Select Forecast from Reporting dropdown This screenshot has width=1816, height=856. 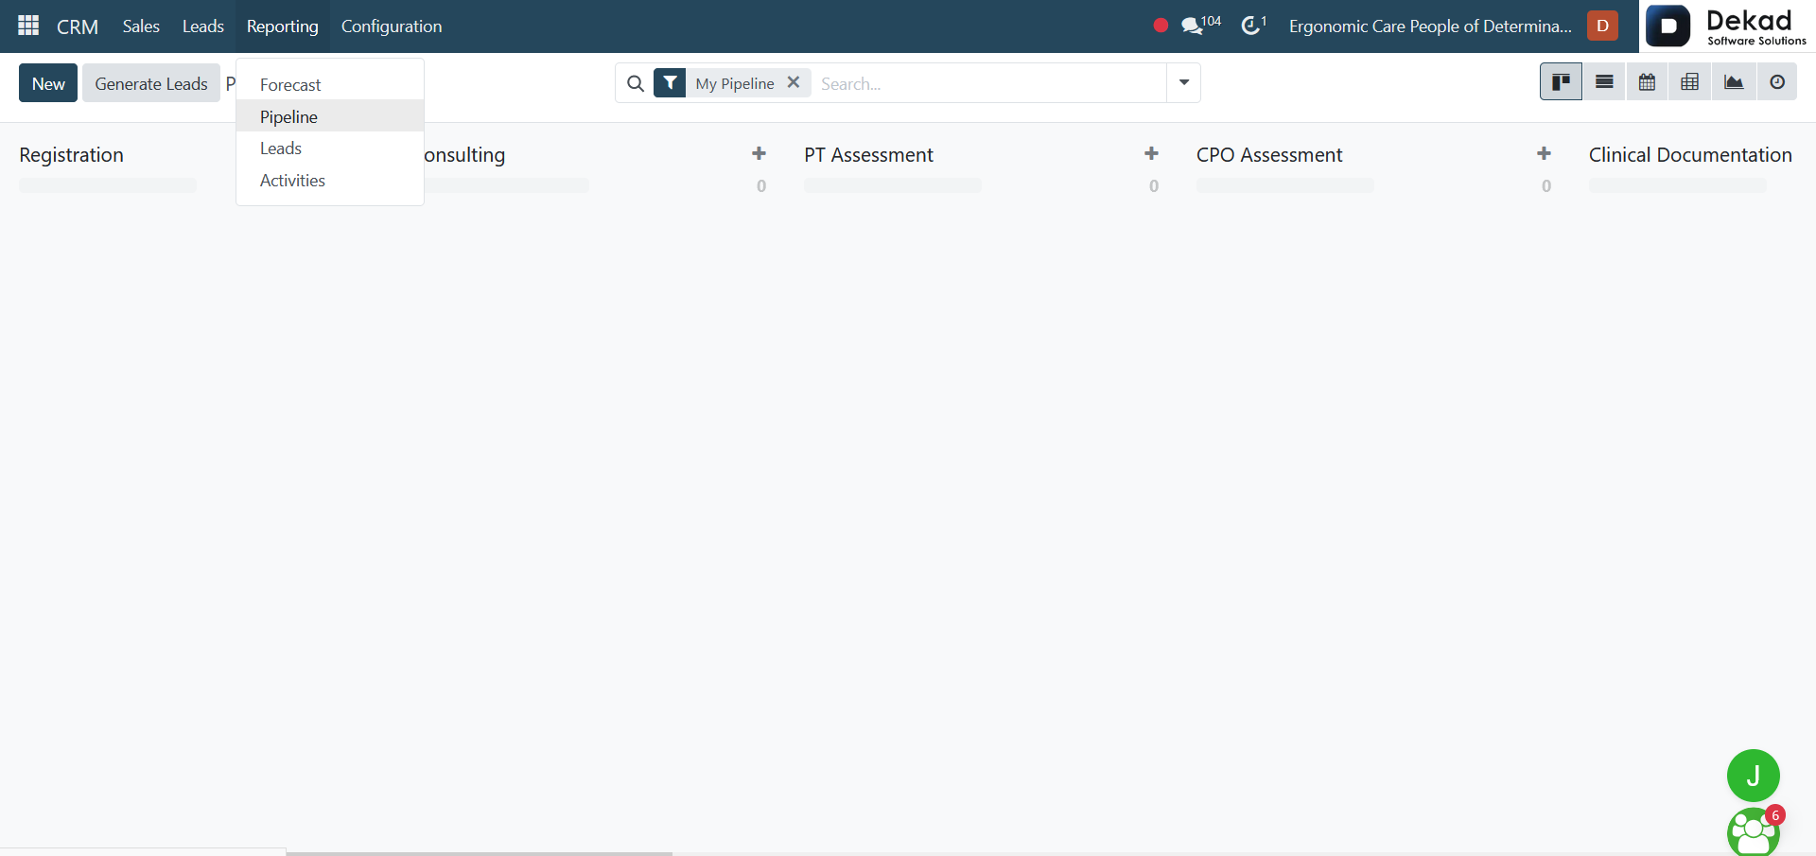click(x=330, y=84)
